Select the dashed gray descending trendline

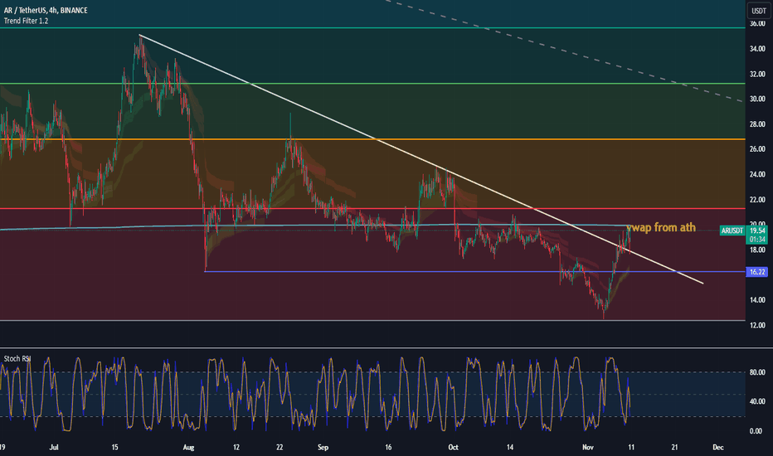pos(563,50)
